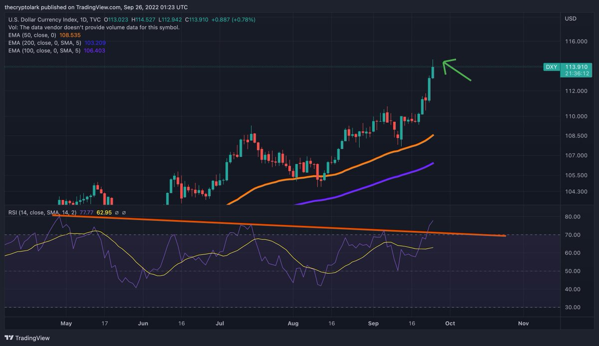Click the RSI 80.00 axis label
The image size is (599, 346).
[x=573, y=217]
